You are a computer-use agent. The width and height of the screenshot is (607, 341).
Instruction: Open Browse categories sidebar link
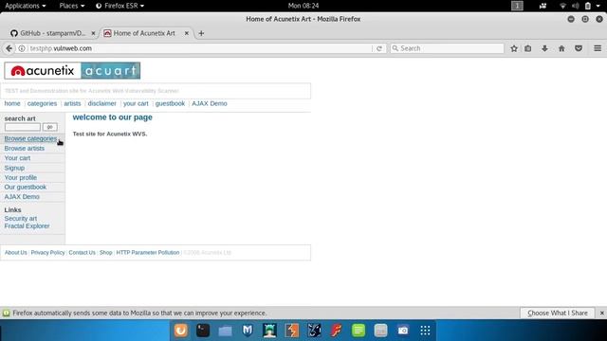point(30,138)
